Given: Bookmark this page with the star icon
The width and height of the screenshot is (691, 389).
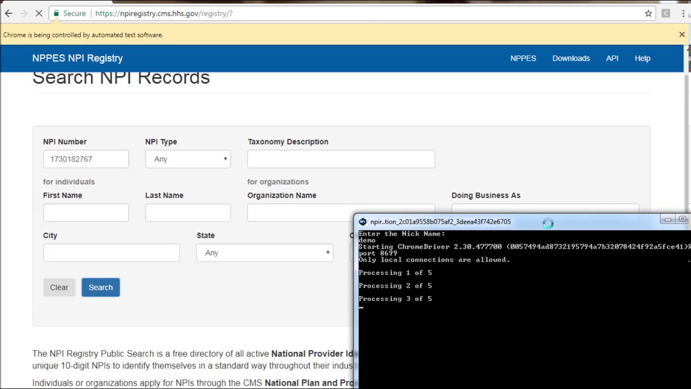Looking at the screenshot, I should point(648,14).
